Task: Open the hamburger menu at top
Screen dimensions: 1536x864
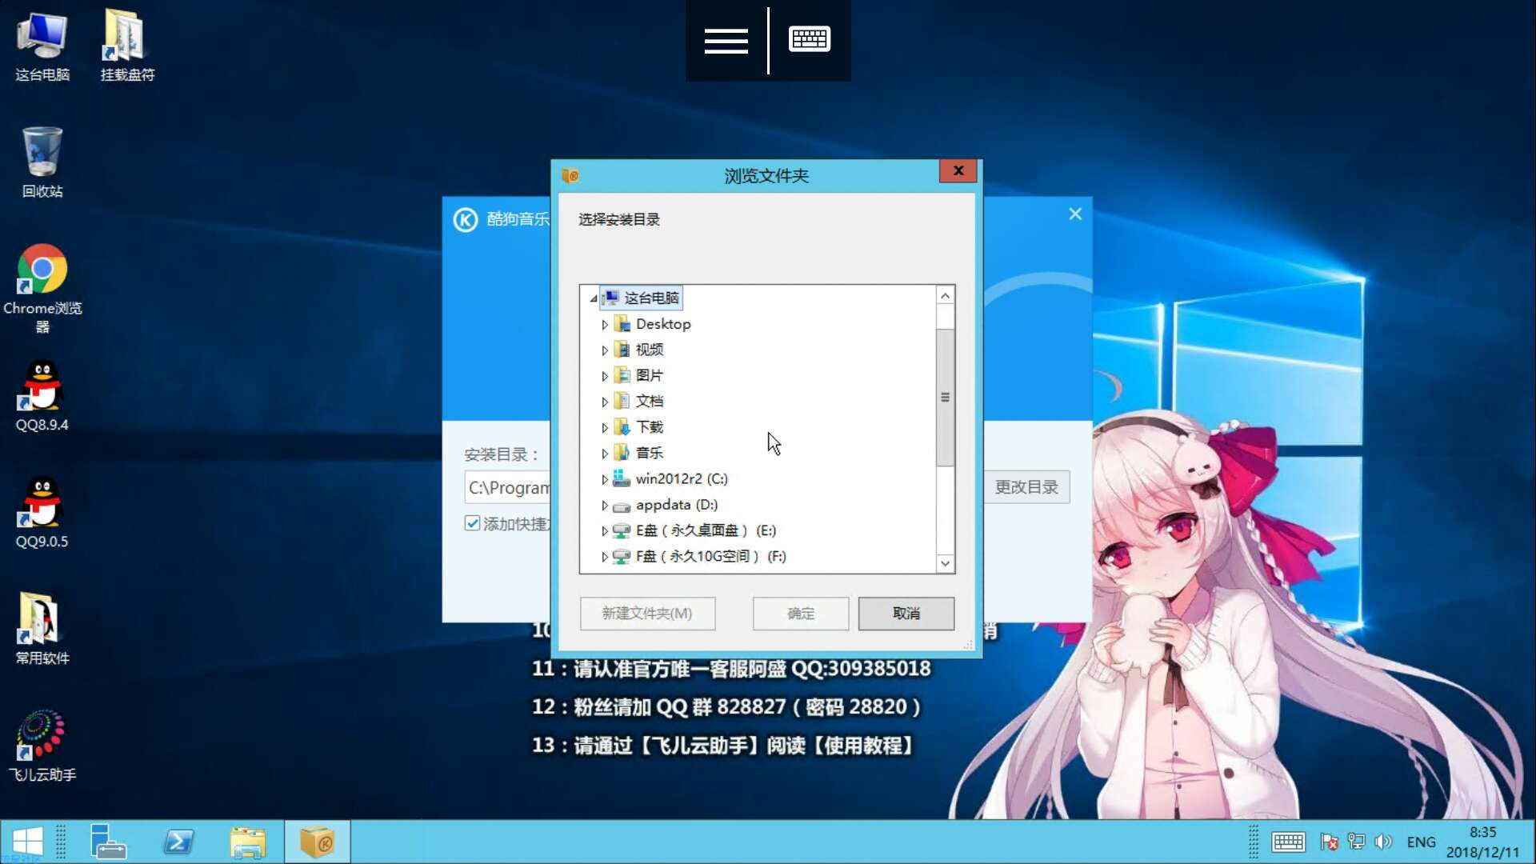Action: 726,41
